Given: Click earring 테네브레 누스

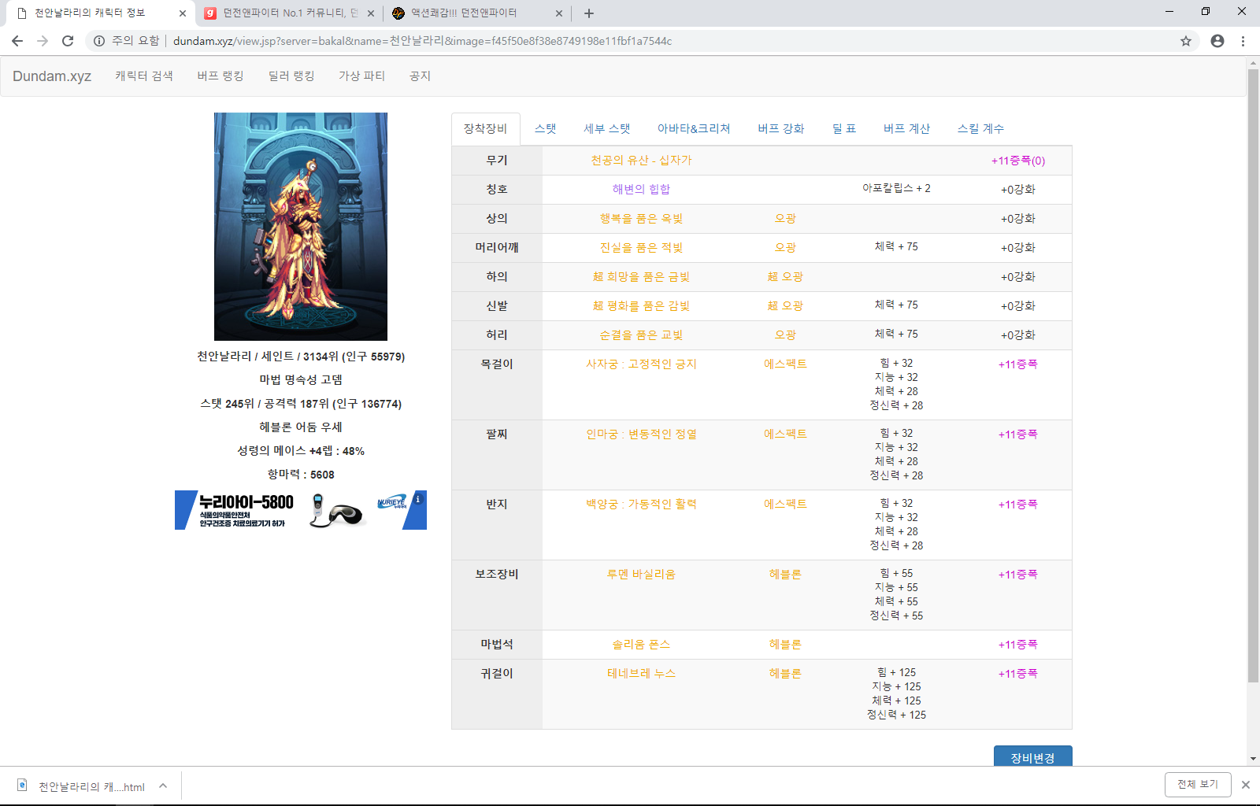Looking at the screenshot, I should 642,674.
